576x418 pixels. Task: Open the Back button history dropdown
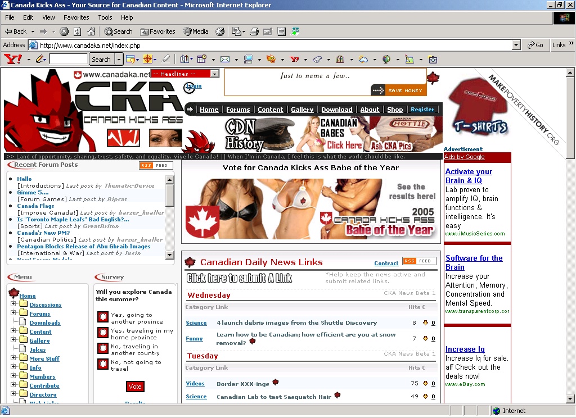[33, 31]
